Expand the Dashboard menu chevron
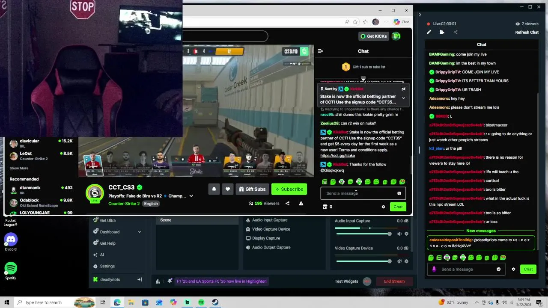This screenshot has width=548, height=308. pyautogui.click(x=139, y=232)
